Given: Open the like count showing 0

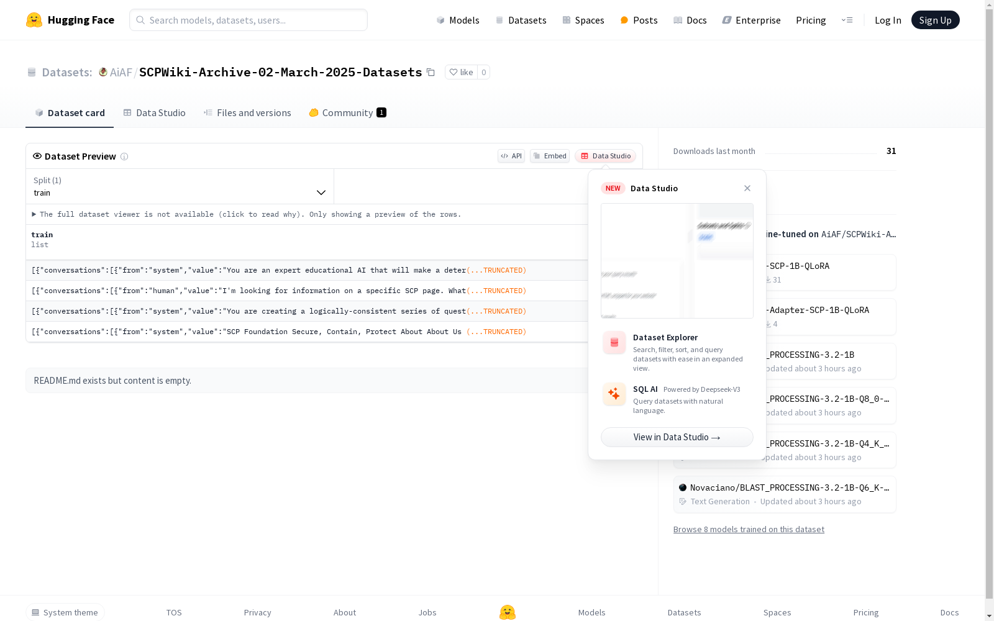Looking at the screenshot, I should click(x=484, y=72).
